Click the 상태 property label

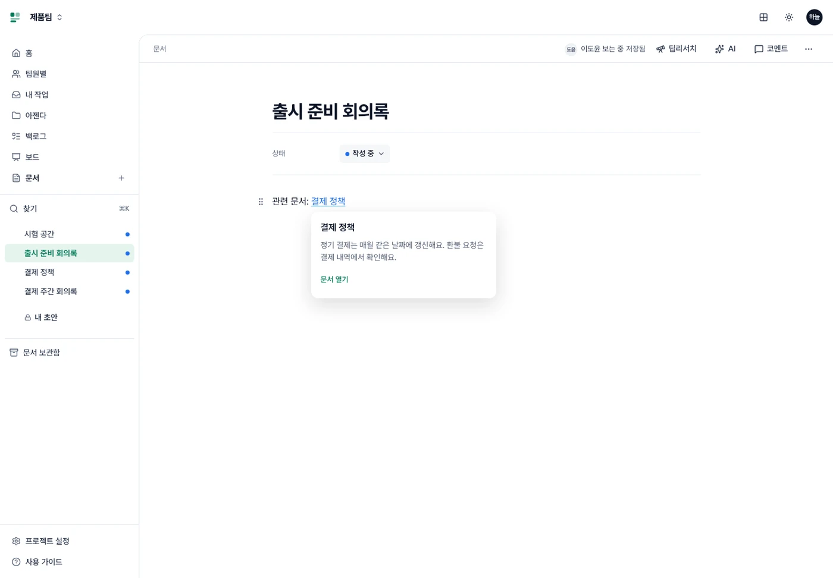(278, 153)
